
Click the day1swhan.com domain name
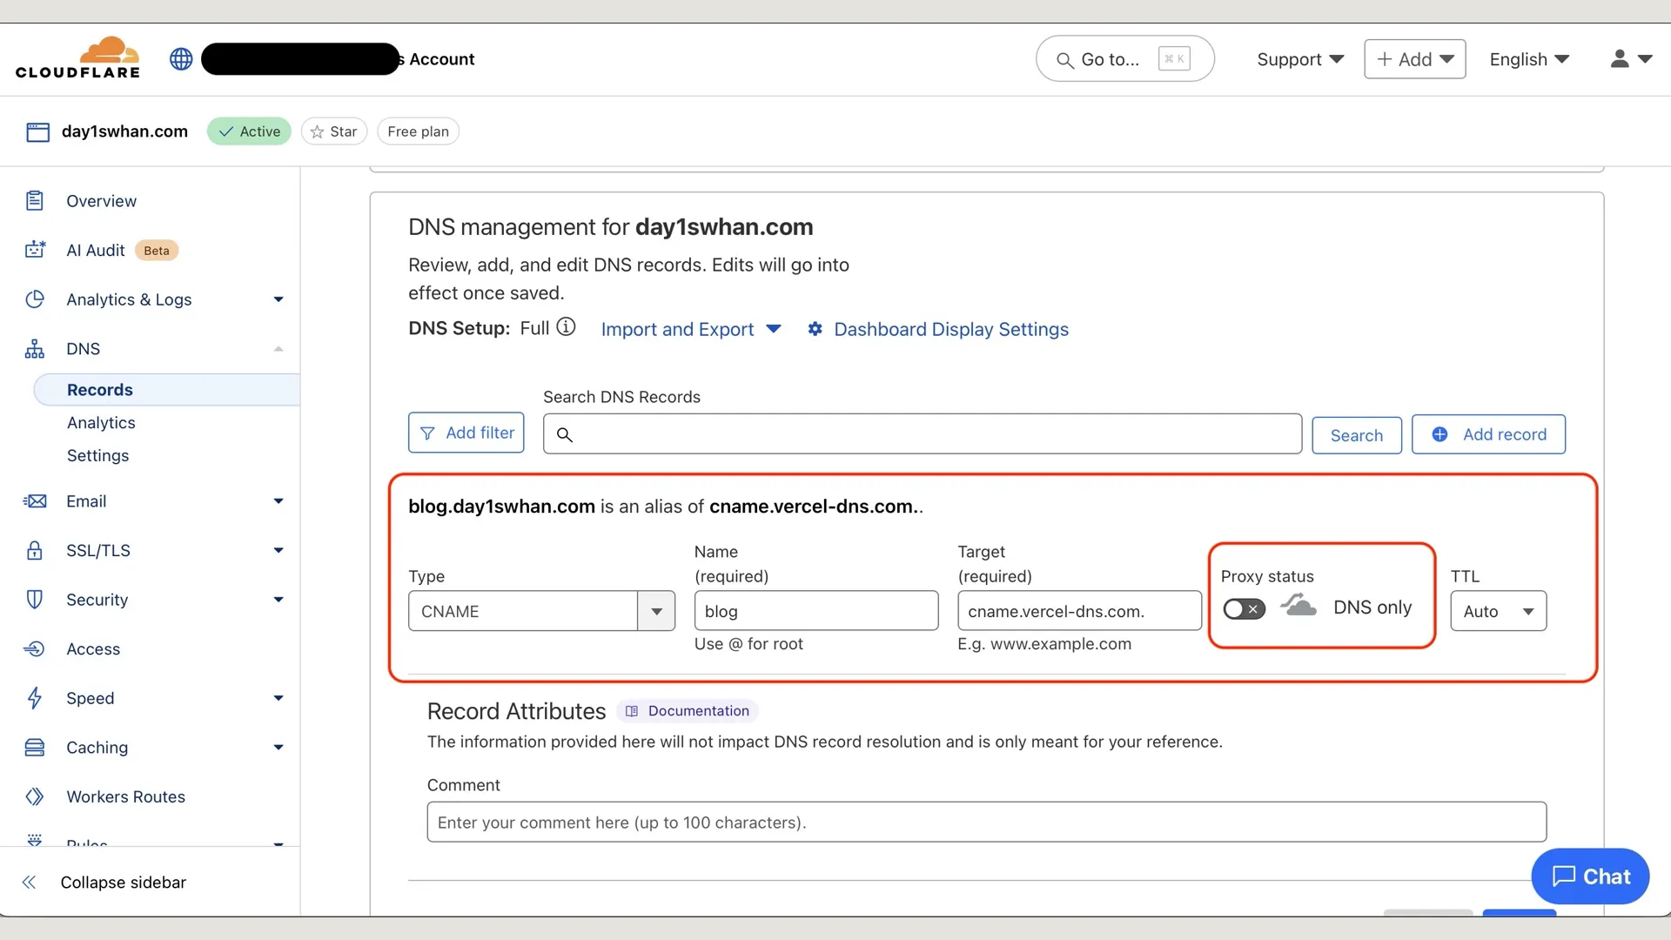(124, 131)
